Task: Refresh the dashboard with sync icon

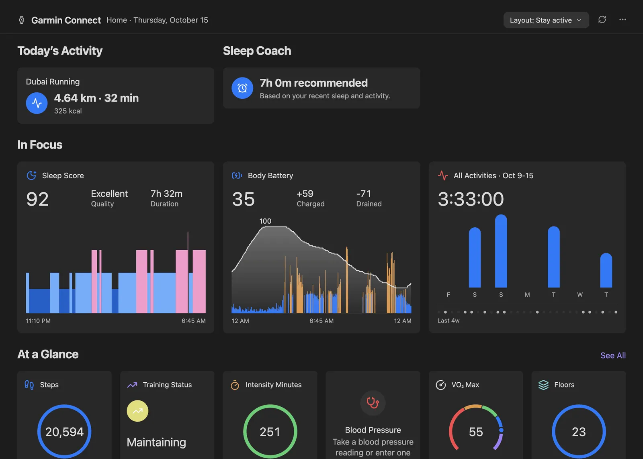Action: click(602, 20)
